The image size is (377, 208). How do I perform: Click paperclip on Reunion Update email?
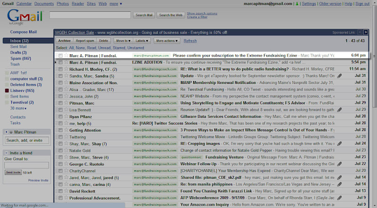click(x=339, y=110)
